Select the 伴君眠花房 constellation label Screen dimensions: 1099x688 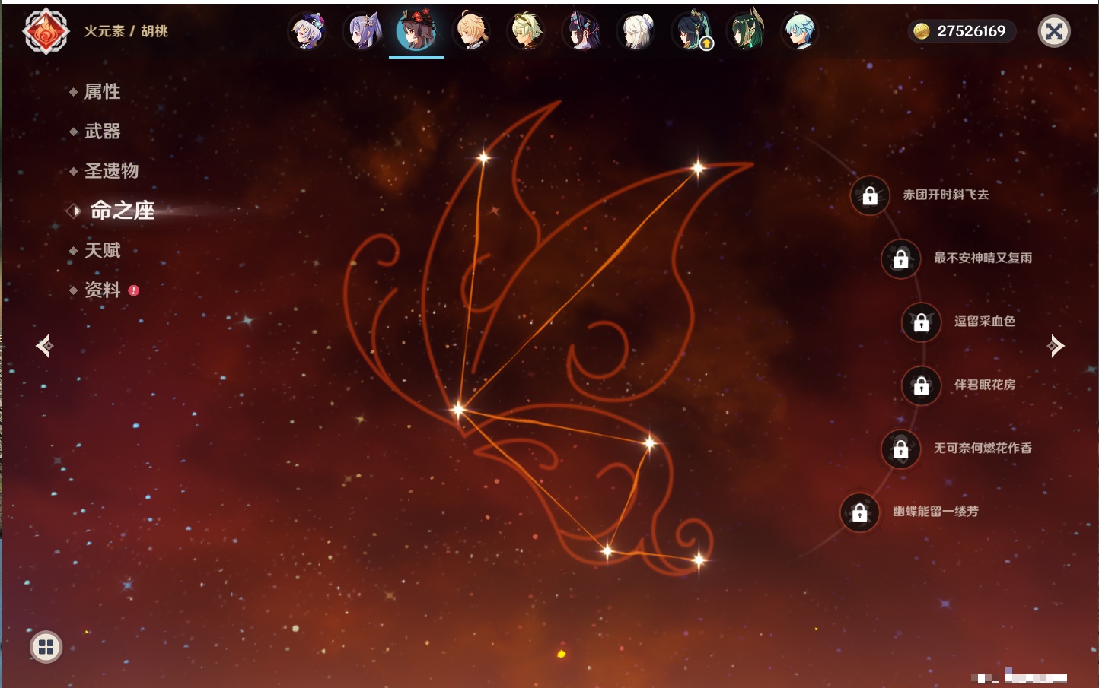(985, 385)
